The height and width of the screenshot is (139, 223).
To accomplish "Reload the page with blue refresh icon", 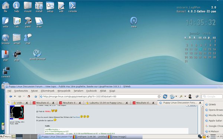I will click(x=165, y=96).
